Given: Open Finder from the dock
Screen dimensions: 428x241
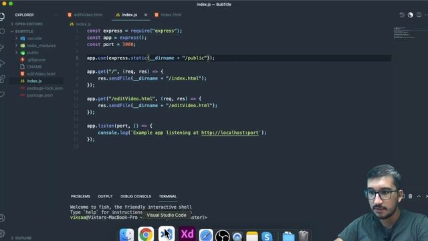Looking at the screenshot, I should point(126,235).
